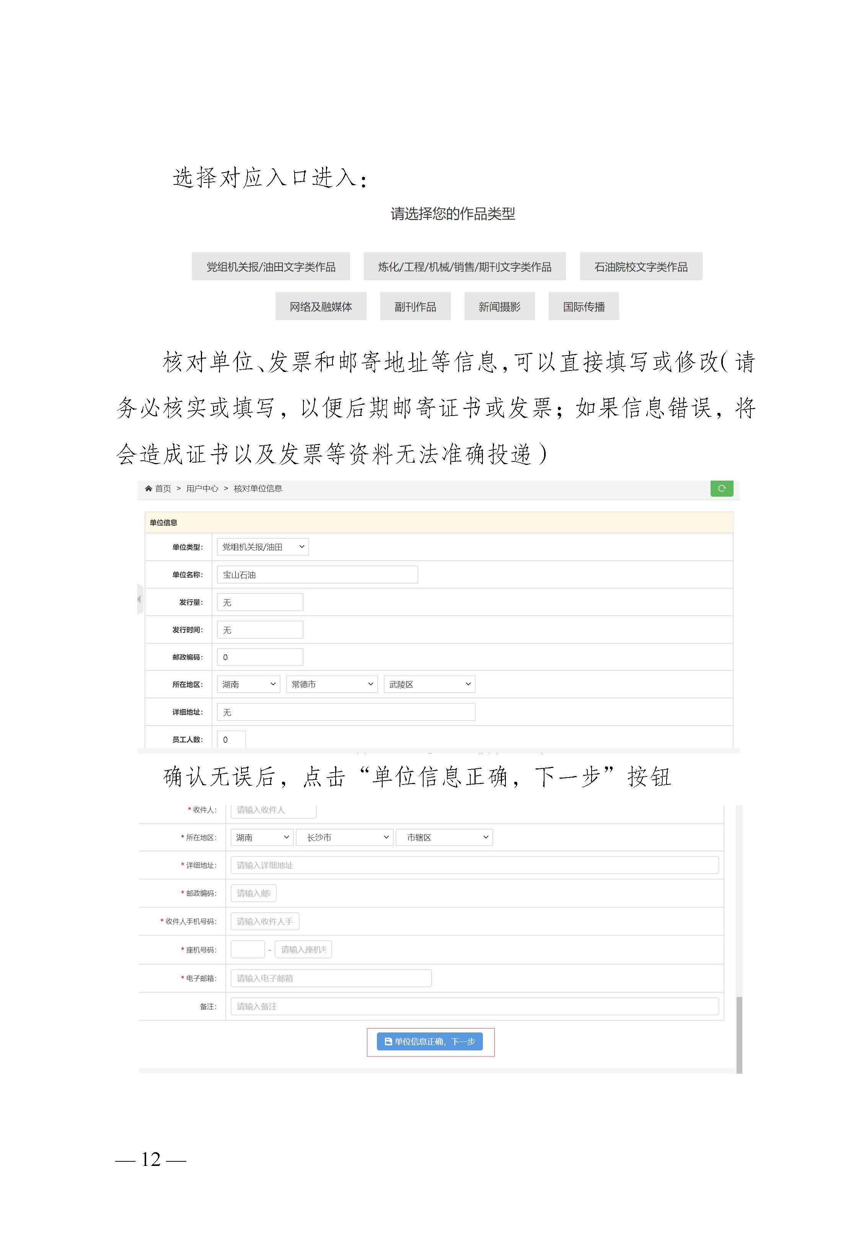The width and height of the screenshot is (864, 1244).
Task: Click the 员工人数 input field
Action: [x=231, y=739]
